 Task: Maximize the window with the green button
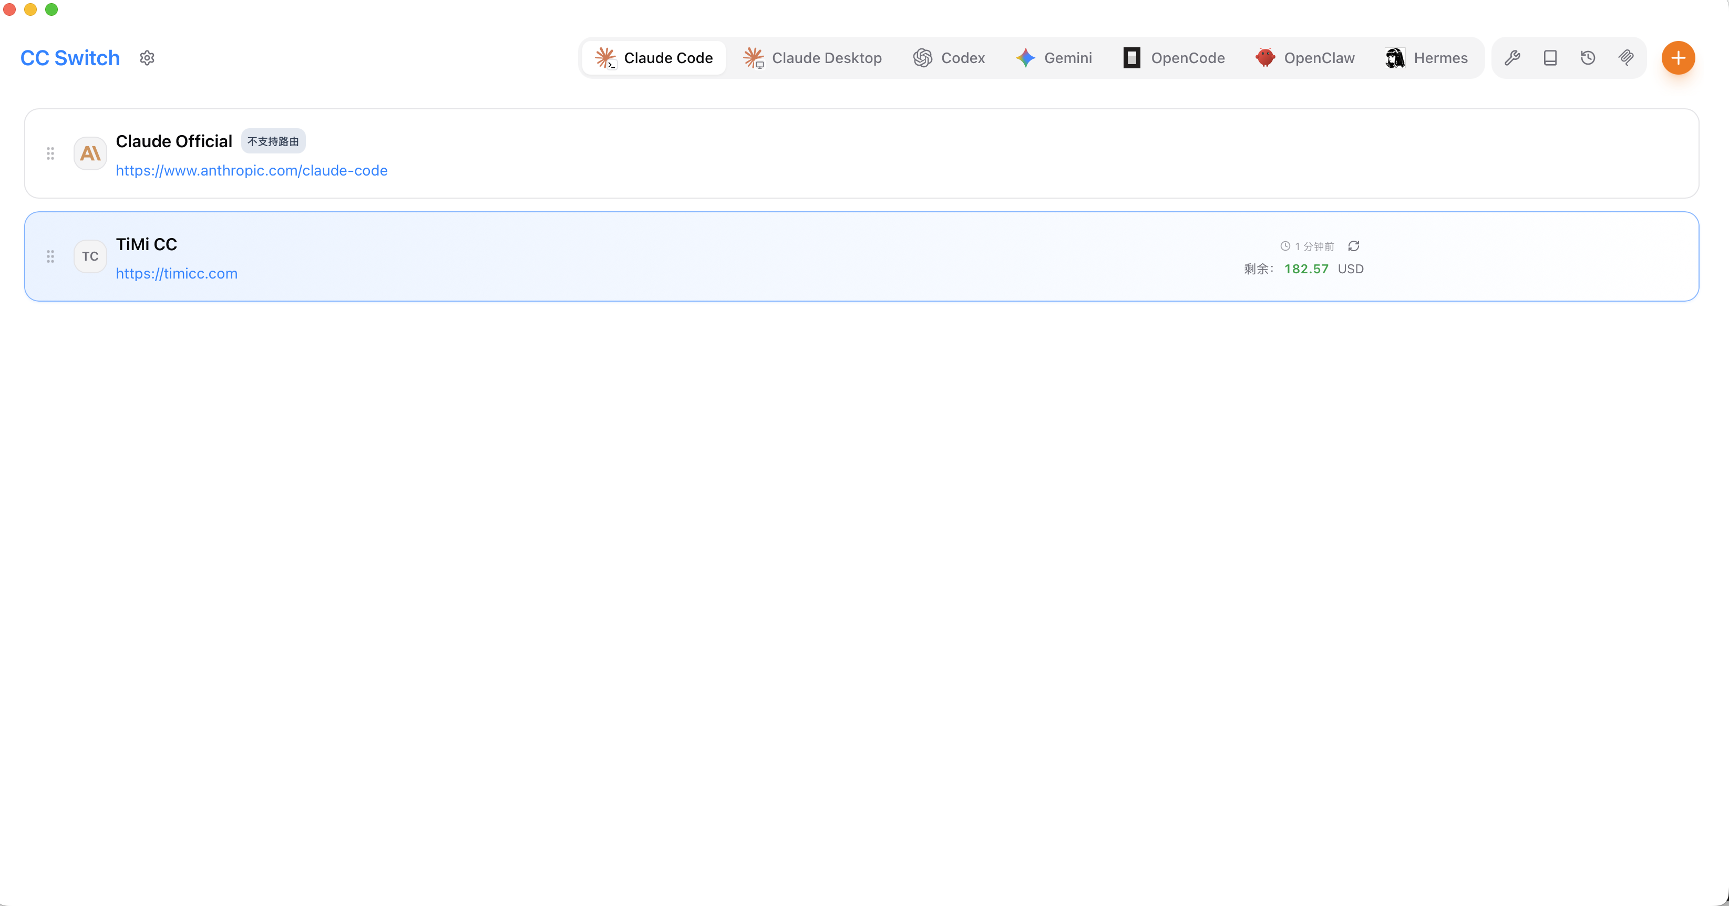tap(52, 9)
